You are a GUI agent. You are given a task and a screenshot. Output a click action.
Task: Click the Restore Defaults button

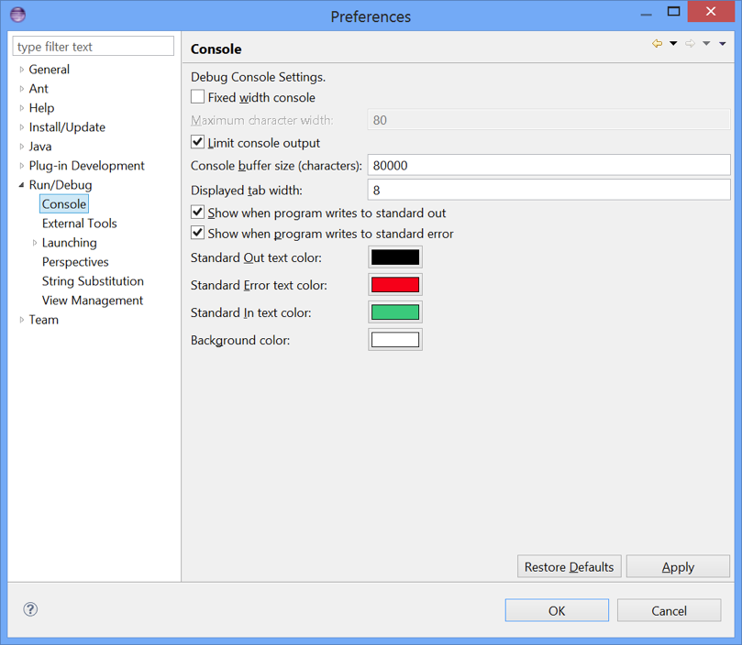pos(569,566)
